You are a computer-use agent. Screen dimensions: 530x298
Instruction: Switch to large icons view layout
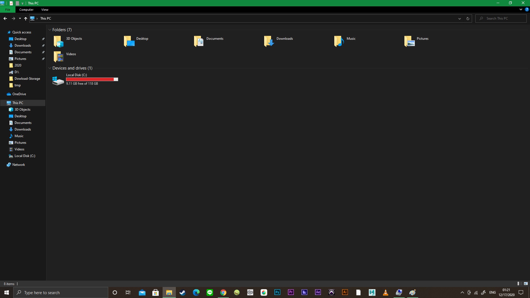coord(526,284)
